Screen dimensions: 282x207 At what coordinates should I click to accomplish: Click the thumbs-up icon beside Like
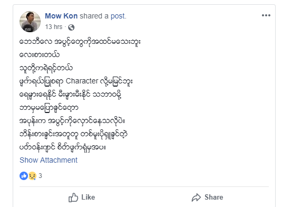pyautogui.click(x=73, y=197)
